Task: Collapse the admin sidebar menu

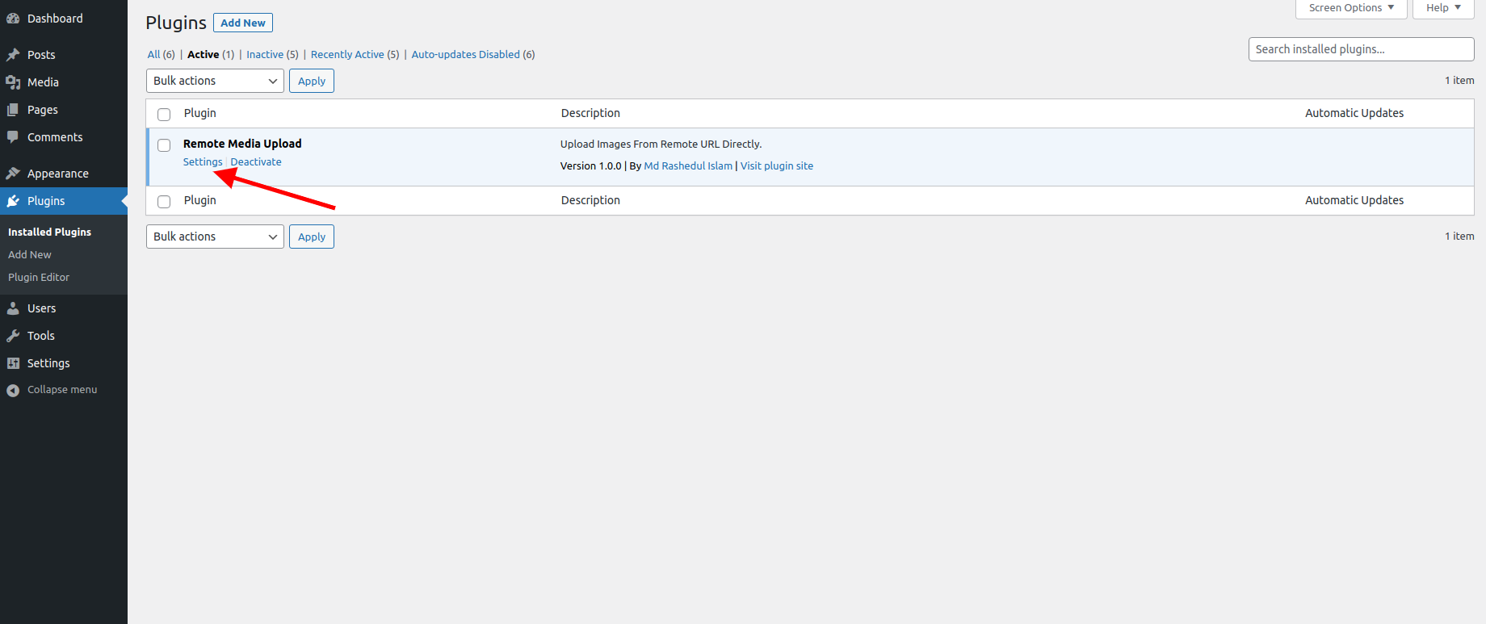Action: 62,390
